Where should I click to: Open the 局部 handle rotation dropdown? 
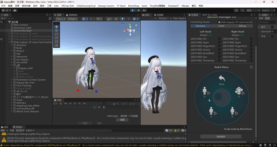coord(72,19)
